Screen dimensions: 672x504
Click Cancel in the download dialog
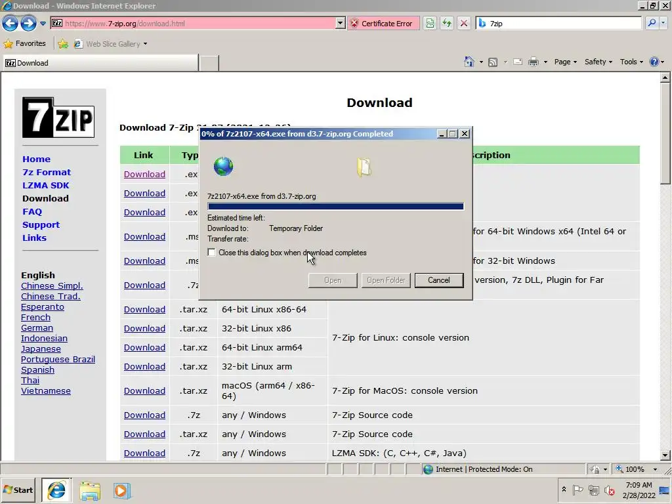point(439,280)
